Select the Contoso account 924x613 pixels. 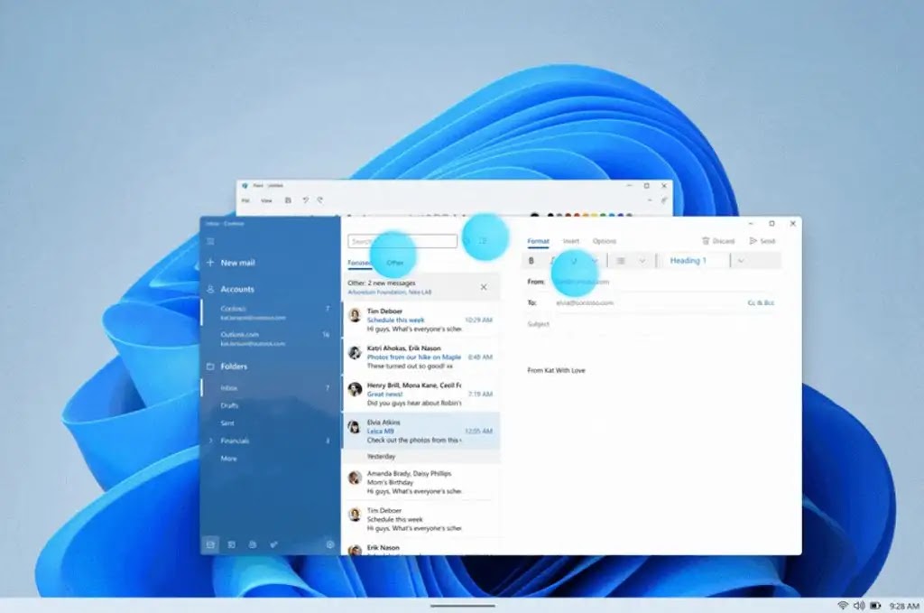click(x=269, y=313)
